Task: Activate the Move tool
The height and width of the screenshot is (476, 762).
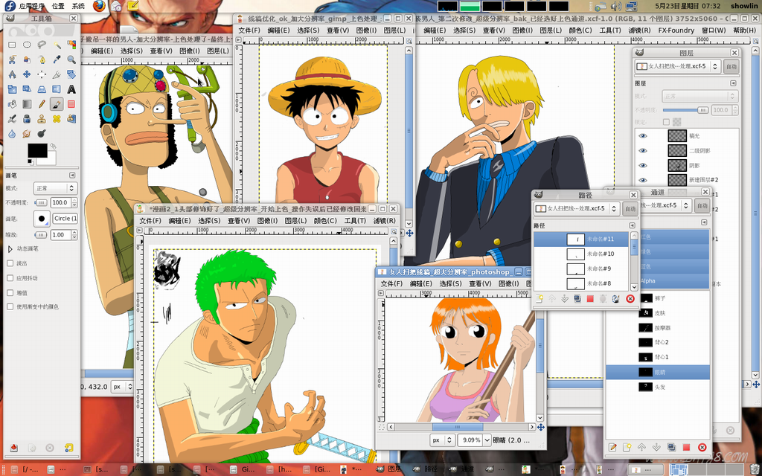Action: click(27, 74)
